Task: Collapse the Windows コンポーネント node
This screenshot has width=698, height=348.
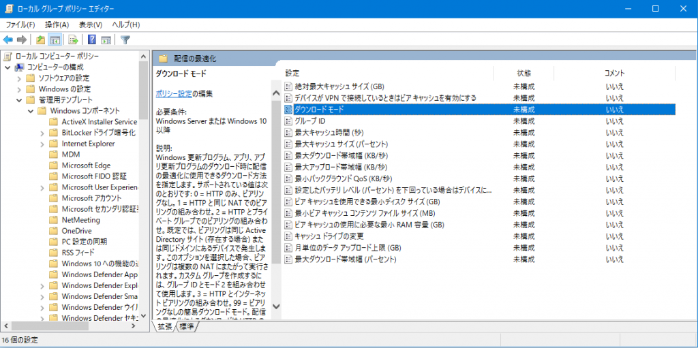Action: coord(31,110)
